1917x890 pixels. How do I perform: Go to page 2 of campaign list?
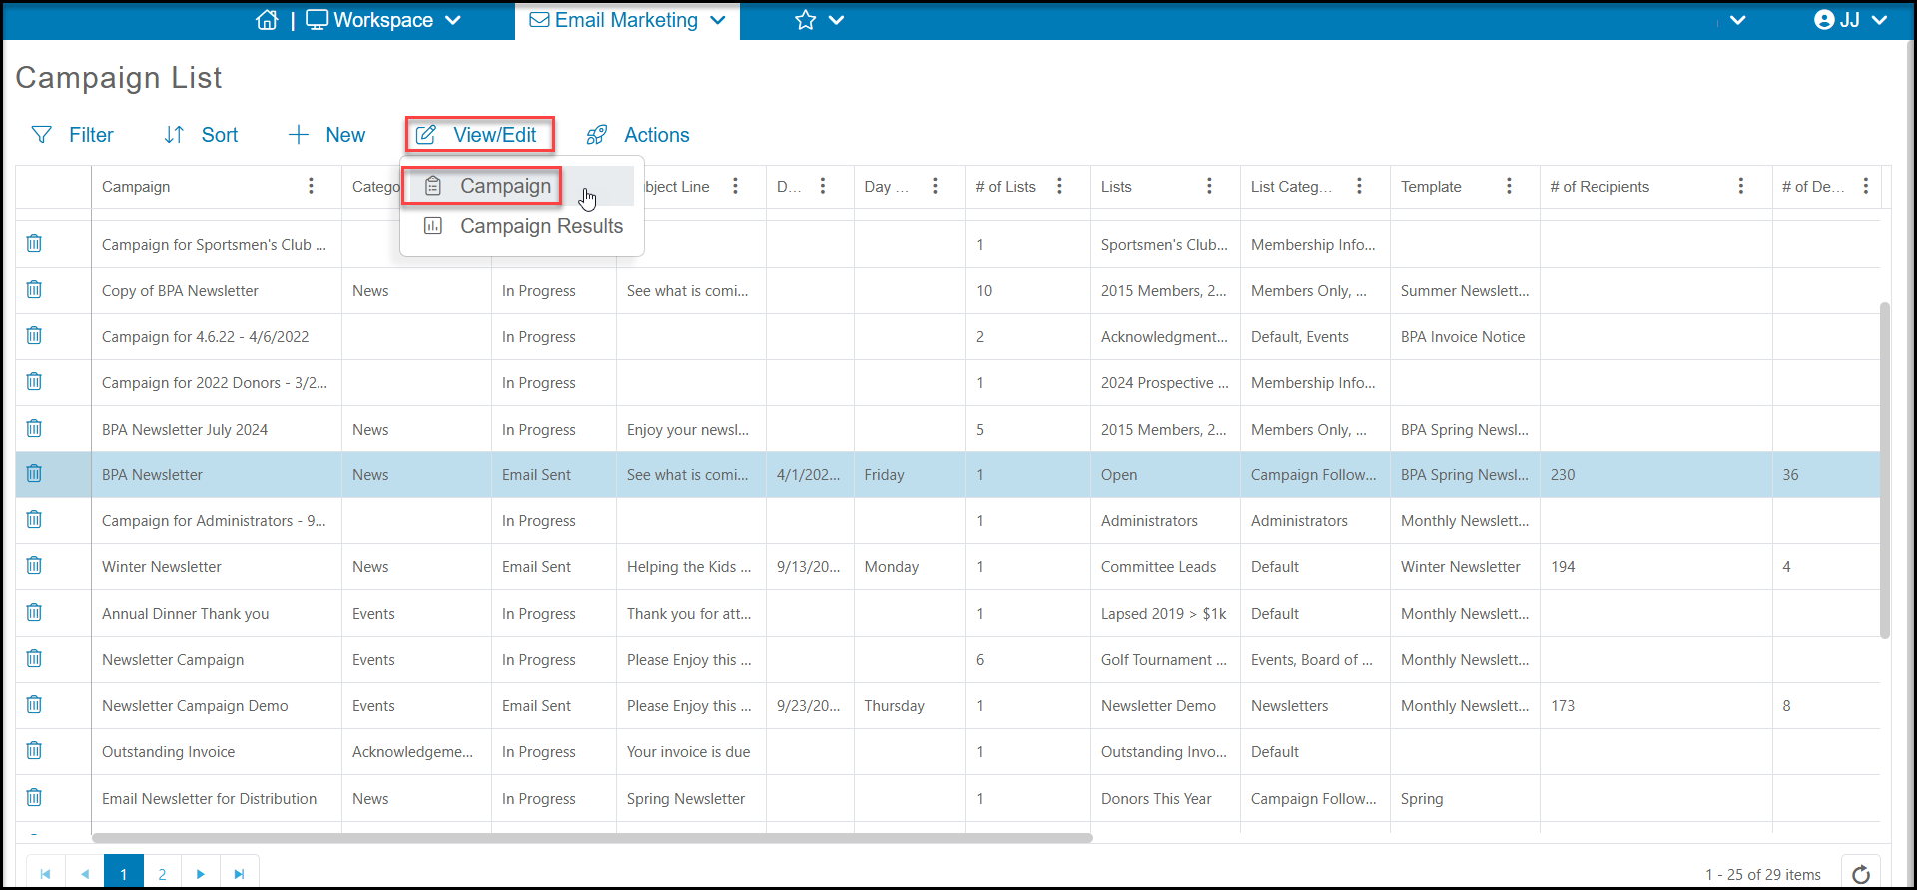click(x=162, y=874)
